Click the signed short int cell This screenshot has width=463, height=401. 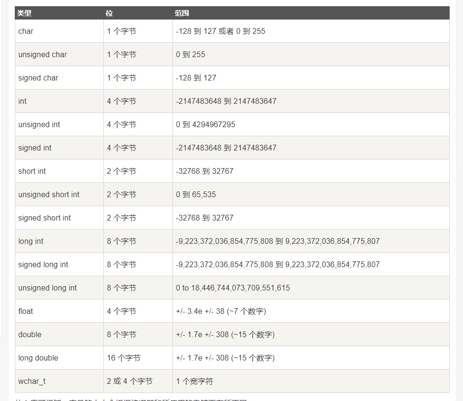coord(44,218)
